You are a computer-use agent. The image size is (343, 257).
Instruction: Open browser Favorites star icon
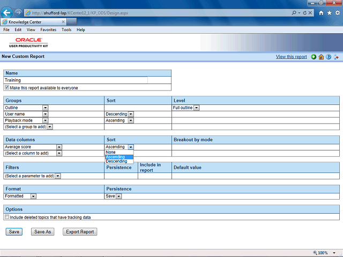click(329, 13)
